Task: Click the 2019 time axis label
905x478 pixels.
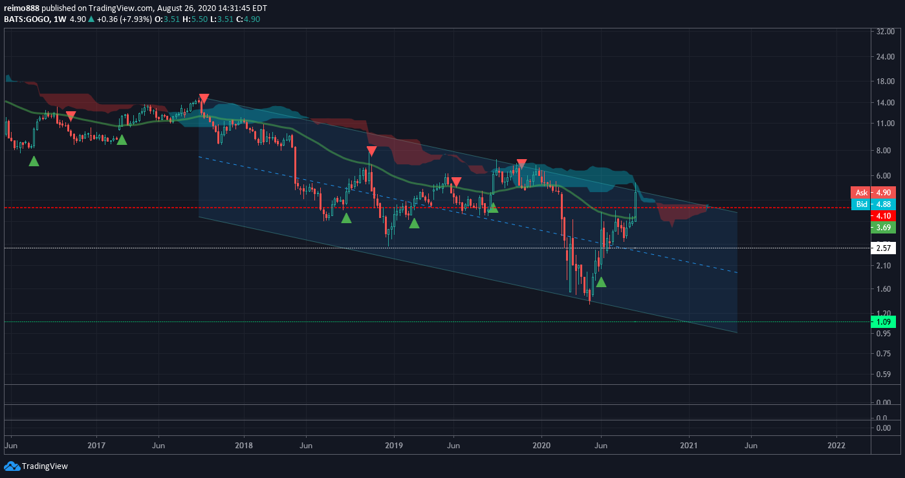Action: pos(394,445)
